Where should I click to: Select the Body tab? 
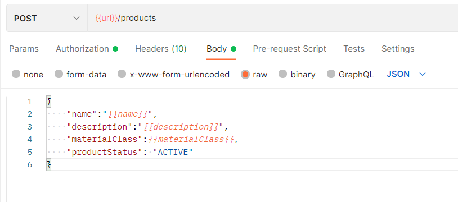click(221, 49)
